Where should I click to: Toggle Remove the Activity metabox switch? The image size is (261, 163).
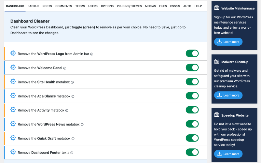pos(192,110)
